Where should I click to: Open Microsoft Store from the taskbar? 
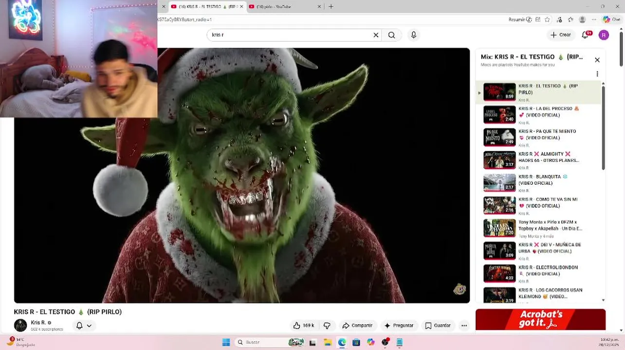356,342
